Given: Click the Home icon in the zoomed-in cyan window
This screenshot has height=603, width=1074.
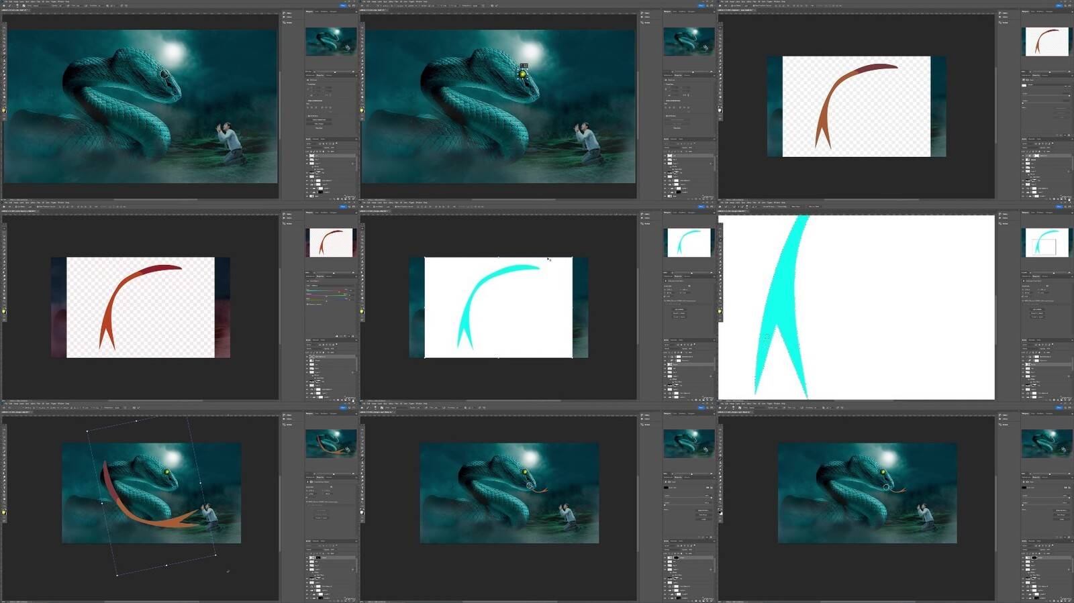Looking at the screenshot, I should click(720, 207).
